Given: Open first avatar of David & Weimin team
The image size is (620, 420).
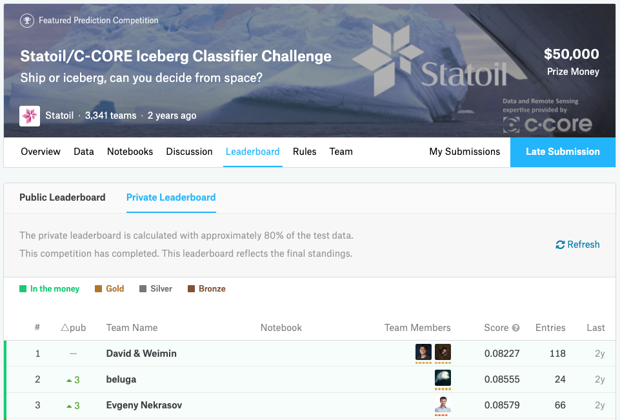Looking at the screenshot, I should pyautogui.click(x=423, y=352).
